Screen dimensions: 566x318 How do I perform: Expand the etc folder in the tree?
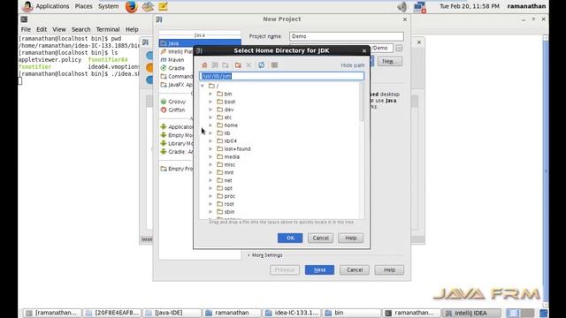210,117
